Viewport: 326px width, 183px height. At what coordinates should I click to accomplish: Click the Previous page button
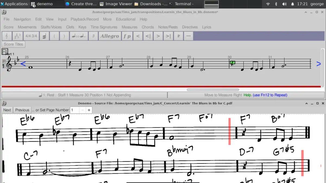coord(22,110)
